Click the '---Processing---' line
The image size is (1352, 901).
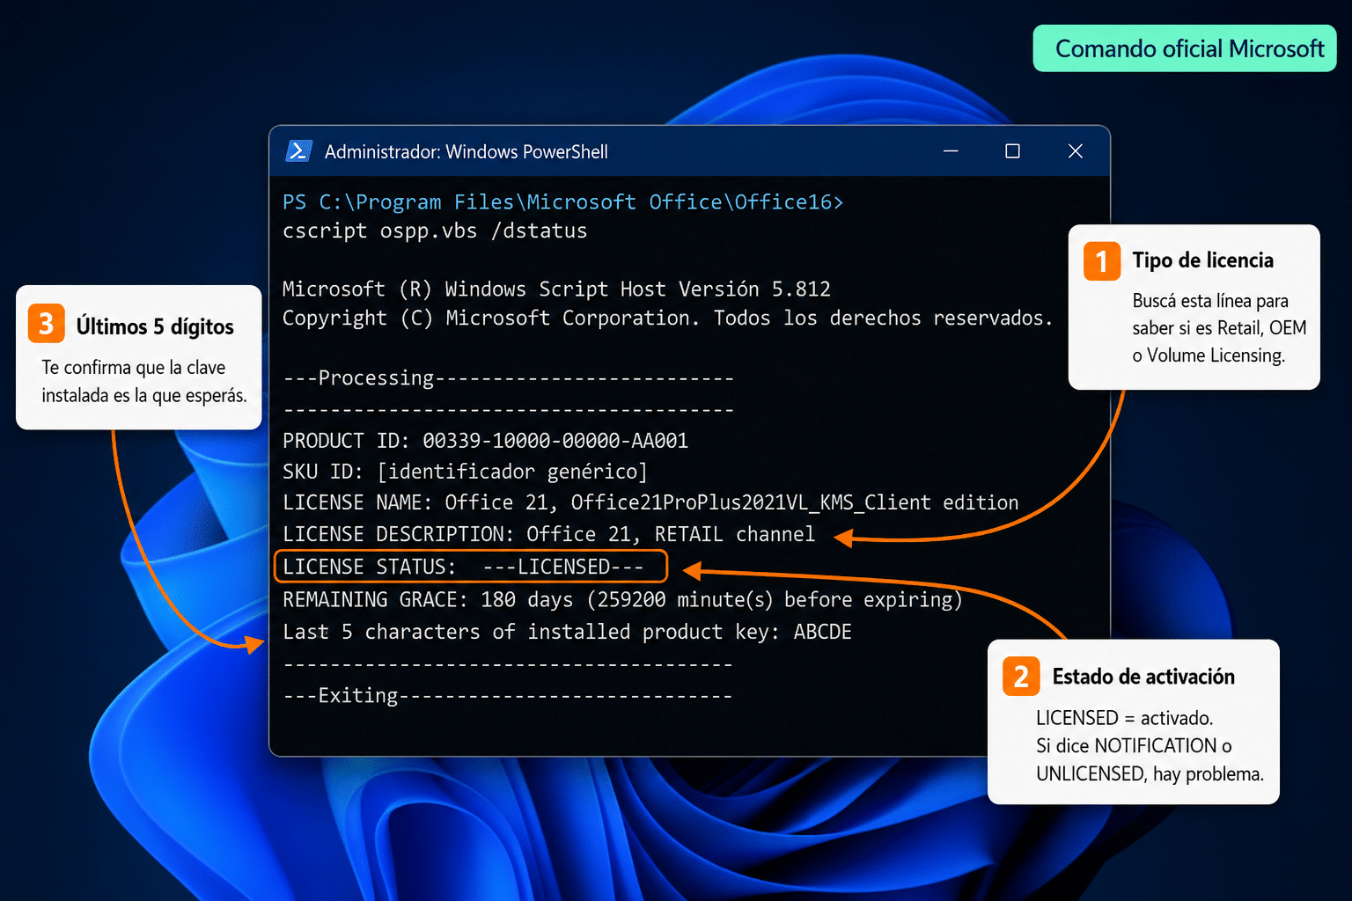(x=508, y=378)
